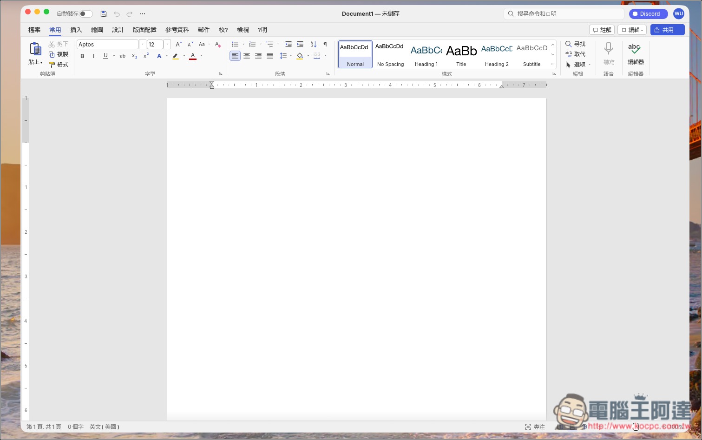Toggle the AutoSave (自動儲存) switch

[x=85, y=14]
